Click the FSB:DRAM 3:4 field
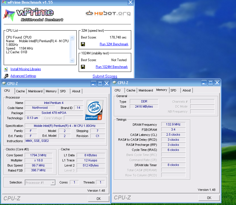 click(173, 129)
